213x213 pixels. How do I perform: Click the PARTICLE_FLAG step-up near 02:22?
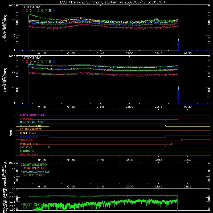click(171, 144)
